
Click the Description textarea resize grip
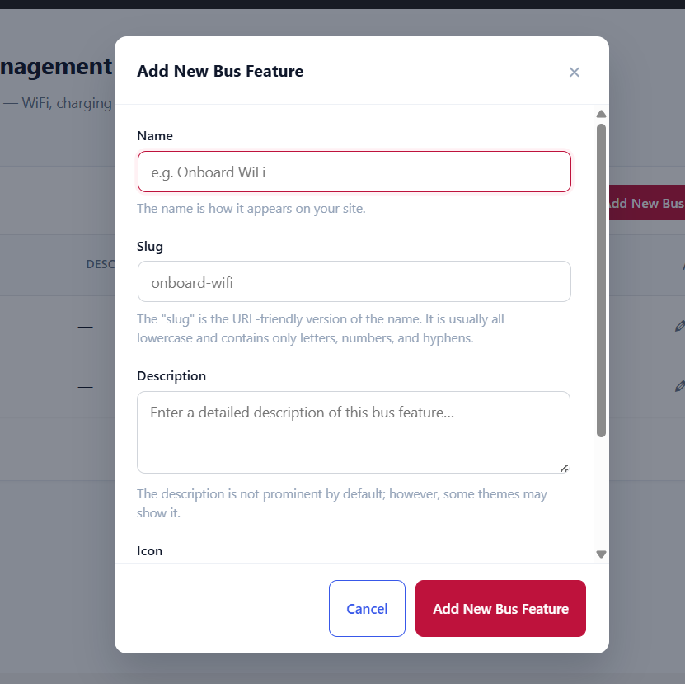[x=565, y=468]
